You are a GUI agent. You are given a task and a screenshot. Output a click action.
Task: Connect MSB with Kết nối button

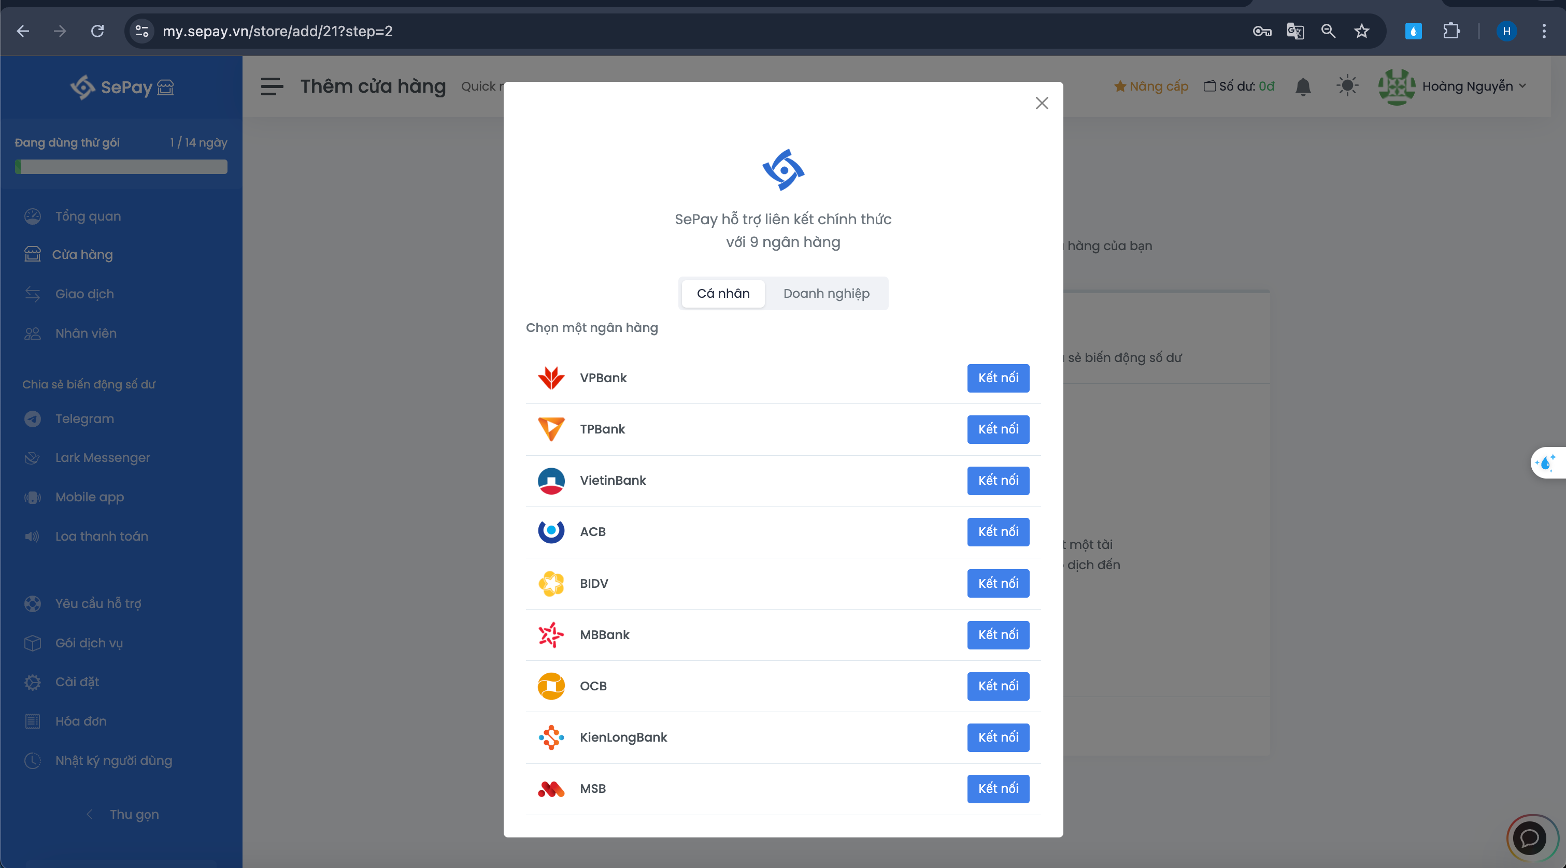click(998, 788)
